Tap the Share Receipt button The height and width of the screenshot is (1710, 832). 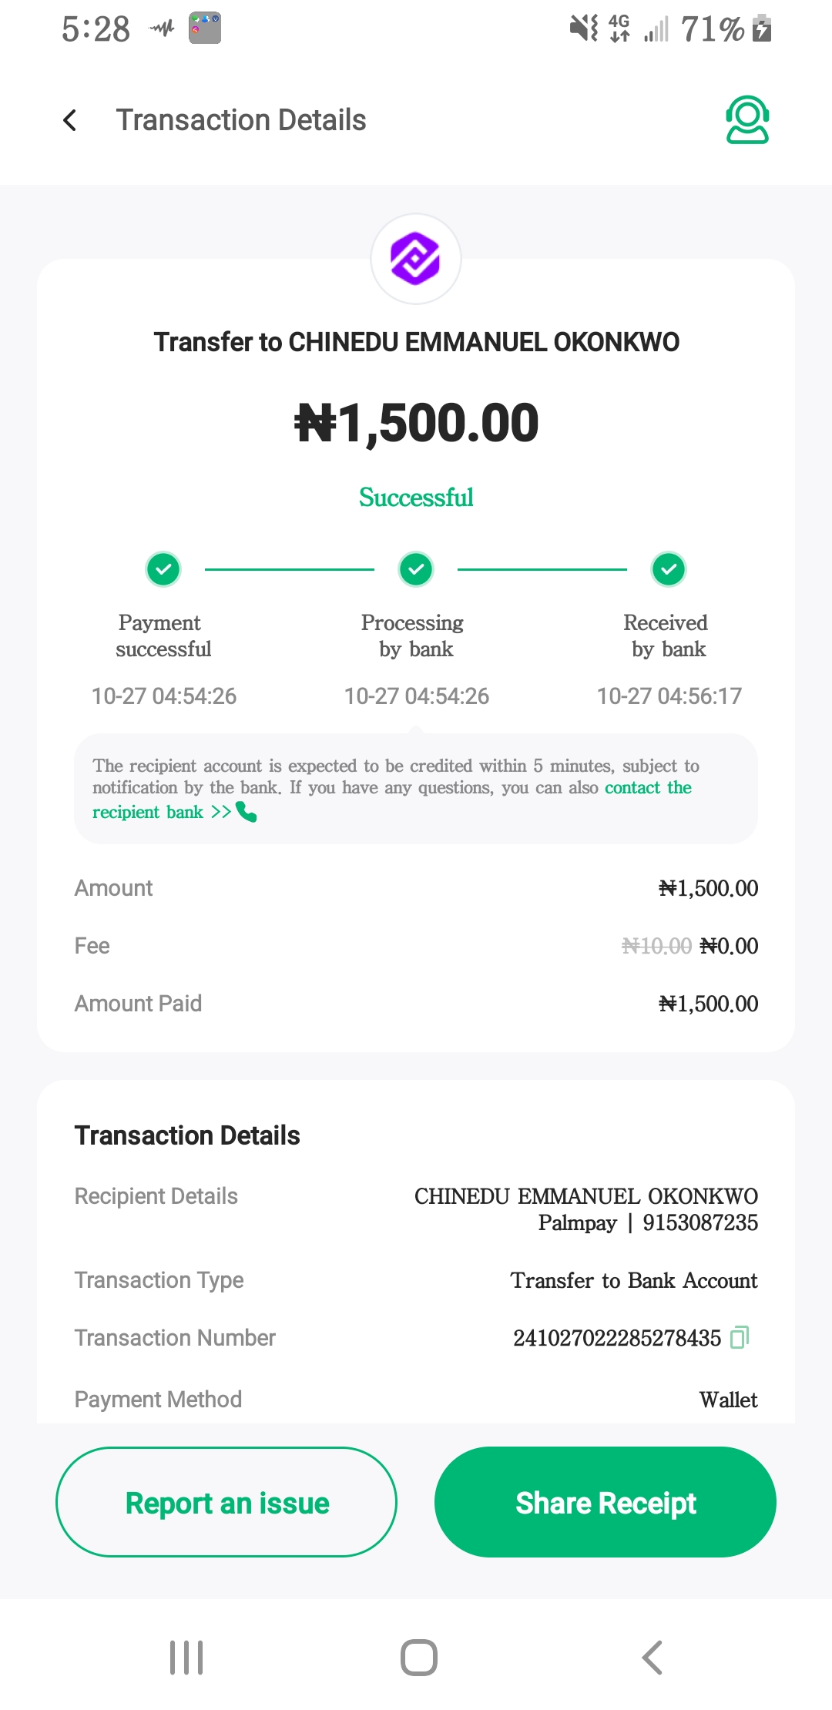point(606,1502)
